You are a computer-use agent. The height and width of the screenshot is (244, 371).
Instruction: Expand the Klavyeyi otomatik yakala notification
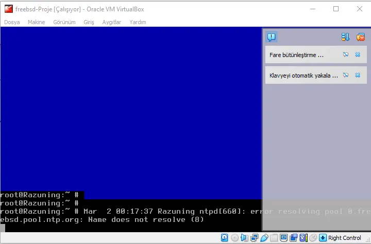pyautogui.click(x=303, y=76)
